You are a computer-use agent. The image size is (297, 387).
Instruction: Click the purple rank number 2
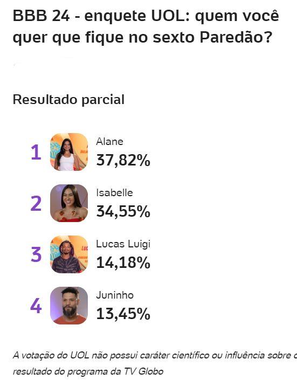[x=36, y=203]
